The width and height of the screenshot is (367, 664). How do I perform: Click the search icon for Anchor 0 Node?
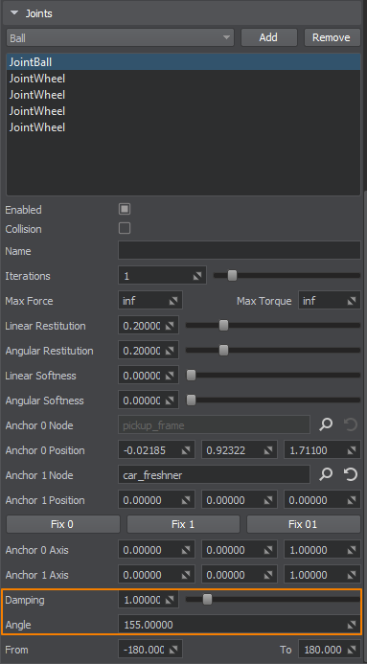(326, 425)
